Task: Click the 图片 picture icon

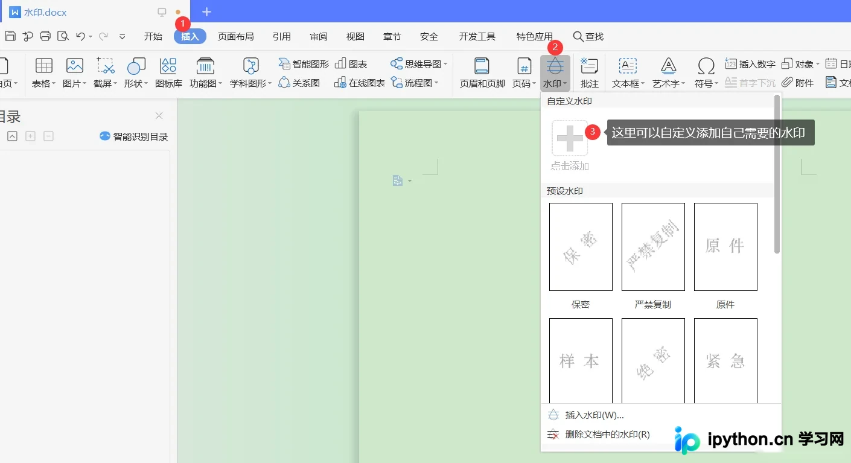Action: (x=75, y=66)
